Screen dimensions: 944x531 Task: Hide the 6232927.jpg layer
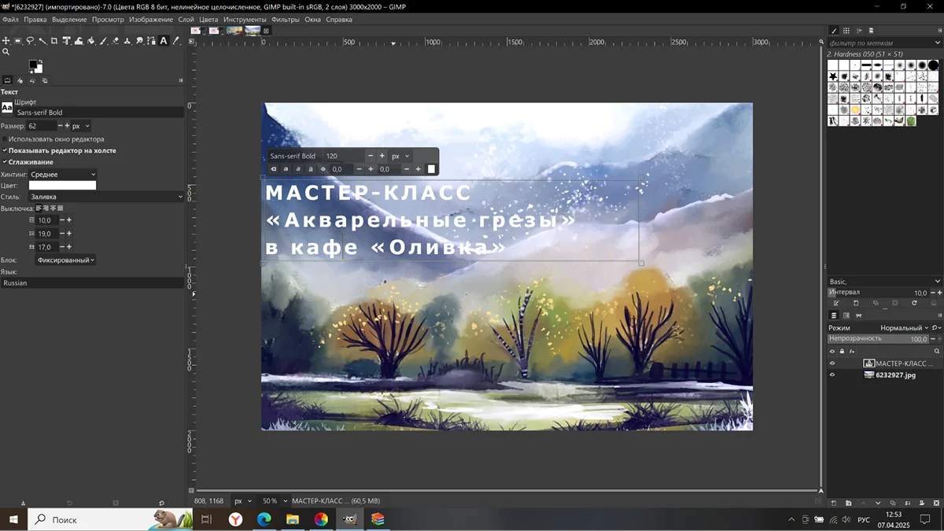click(x=832, y=375)
